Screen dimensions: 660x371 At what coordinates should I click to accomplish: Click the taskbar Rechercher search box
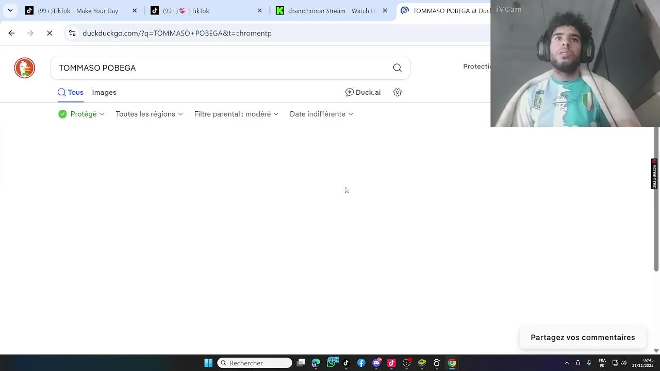[255, 363]
